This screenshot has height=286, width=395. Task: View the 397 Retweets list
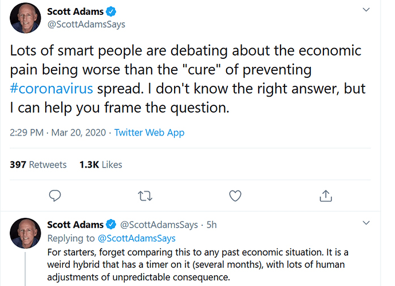pos(38,165)
